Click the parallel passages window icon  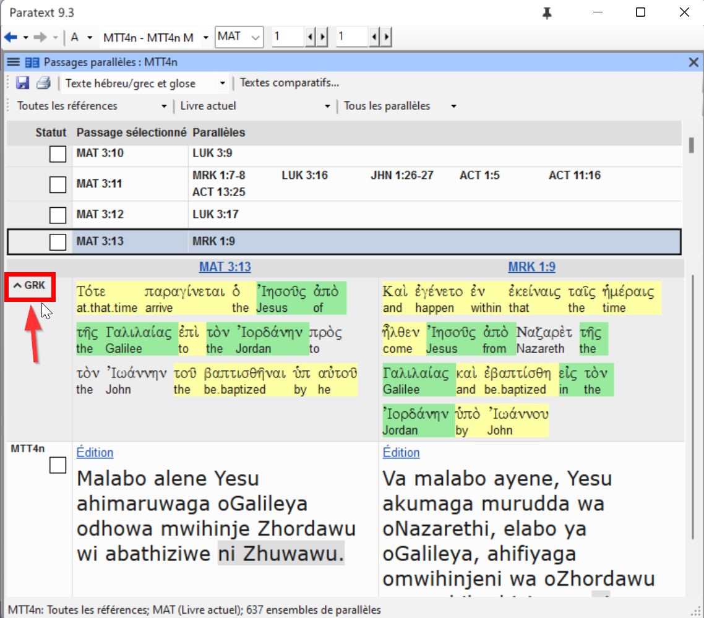click(32, 62)
